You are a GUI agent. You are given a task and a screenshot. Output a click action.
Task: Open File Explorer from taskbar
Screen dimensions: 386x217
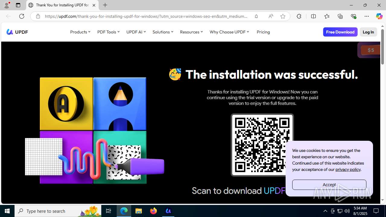coord(139,211)
